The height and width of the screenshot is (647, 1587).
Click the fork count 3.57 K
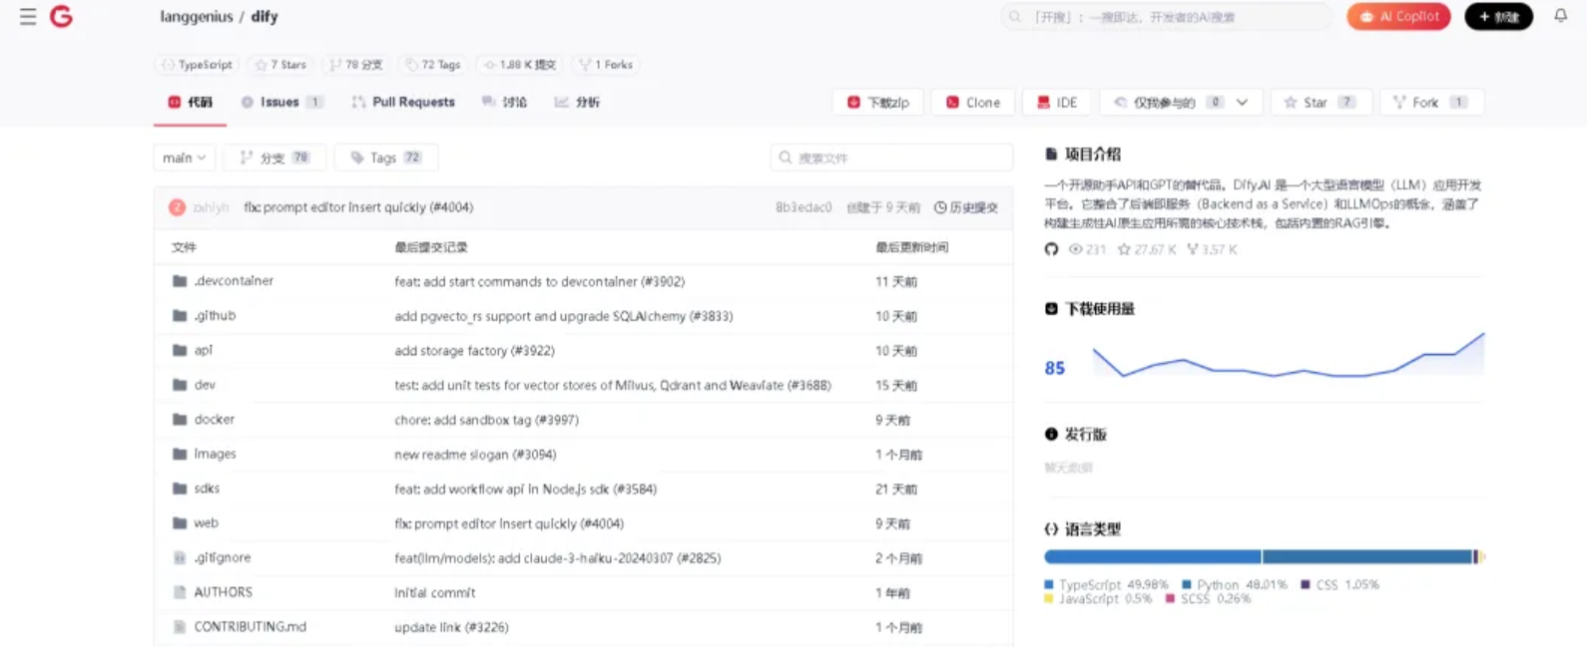pos(1212,249)
